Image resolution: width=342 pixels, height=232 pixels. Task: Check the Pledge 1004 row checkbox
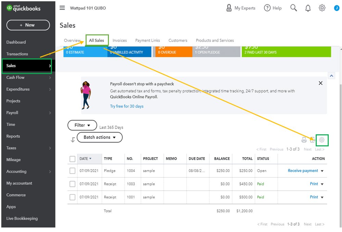[x=73, y=171]
